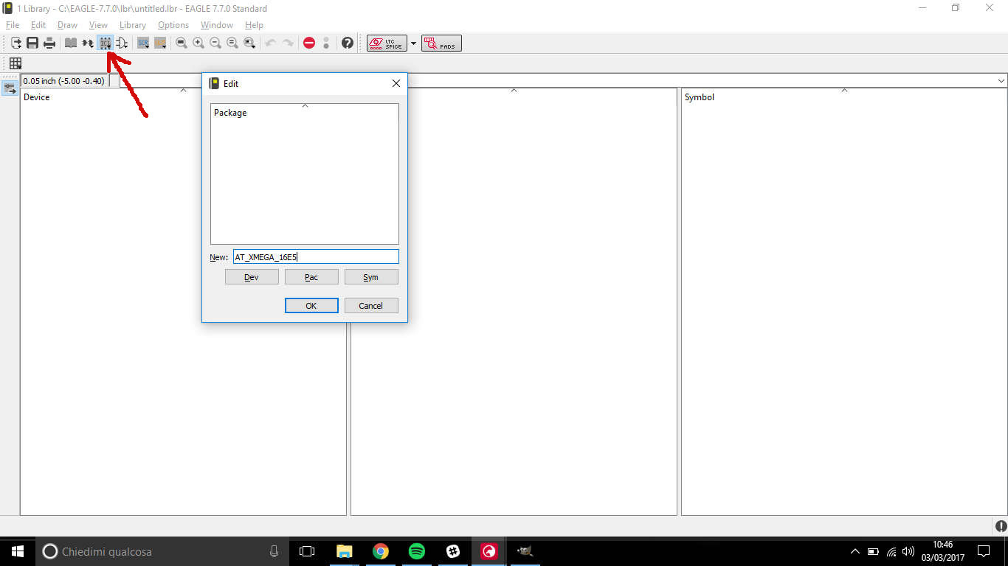1008x566 pixels.
Task: Open Spotify from the taskbar
Action: tap(417, 551)
